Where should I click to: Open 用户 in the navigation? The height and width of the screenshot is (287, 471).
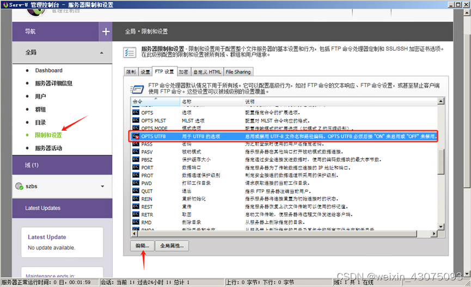(x=40, y=96)
